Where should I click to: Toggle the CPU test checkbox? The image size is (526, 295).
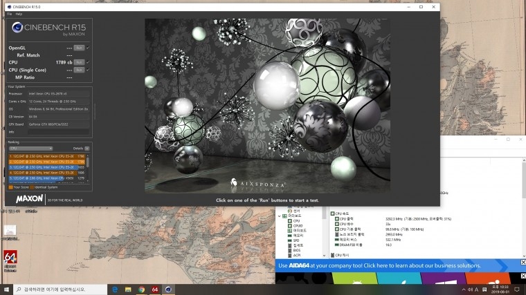pos(88,62)
